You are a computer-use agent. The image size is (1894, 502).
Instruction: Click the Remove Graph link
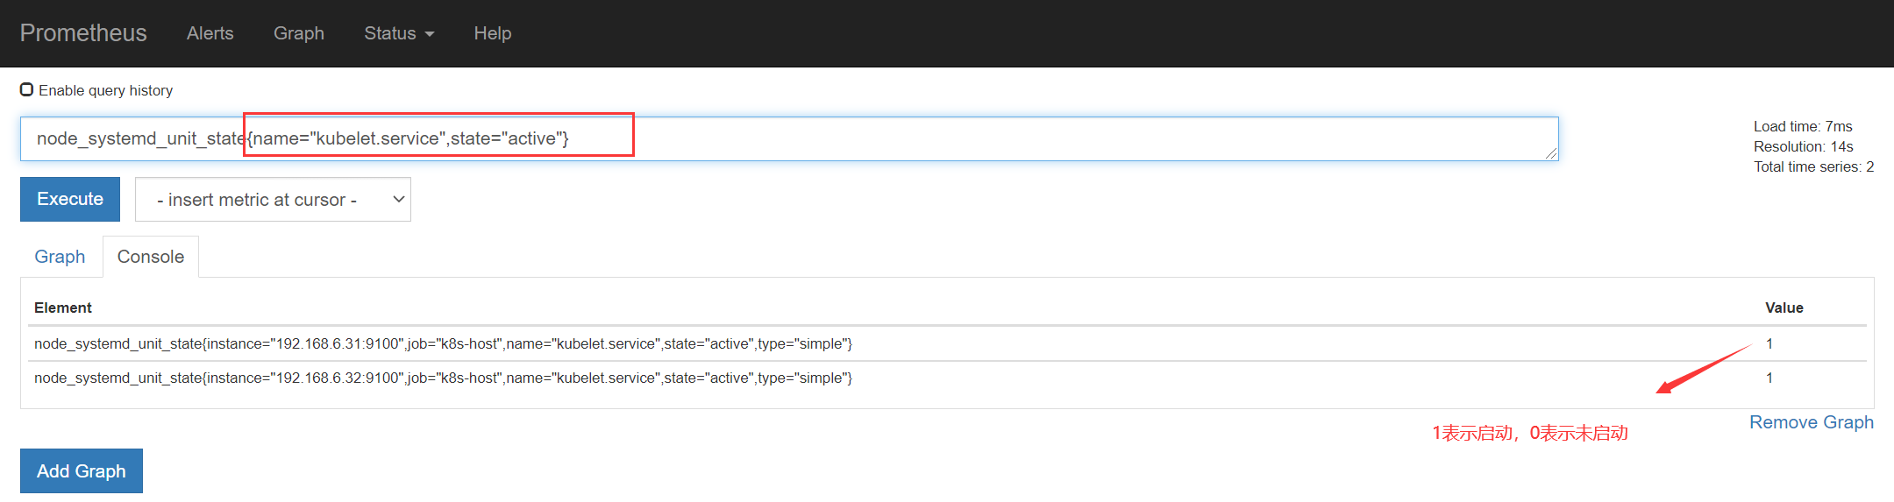[x=1811, y=422]
